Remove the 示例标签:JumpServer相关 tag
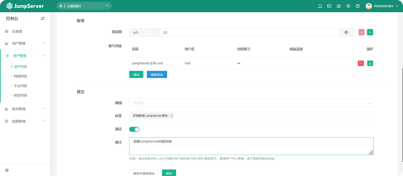Viewport: 403px width, 176px height. 172,116
